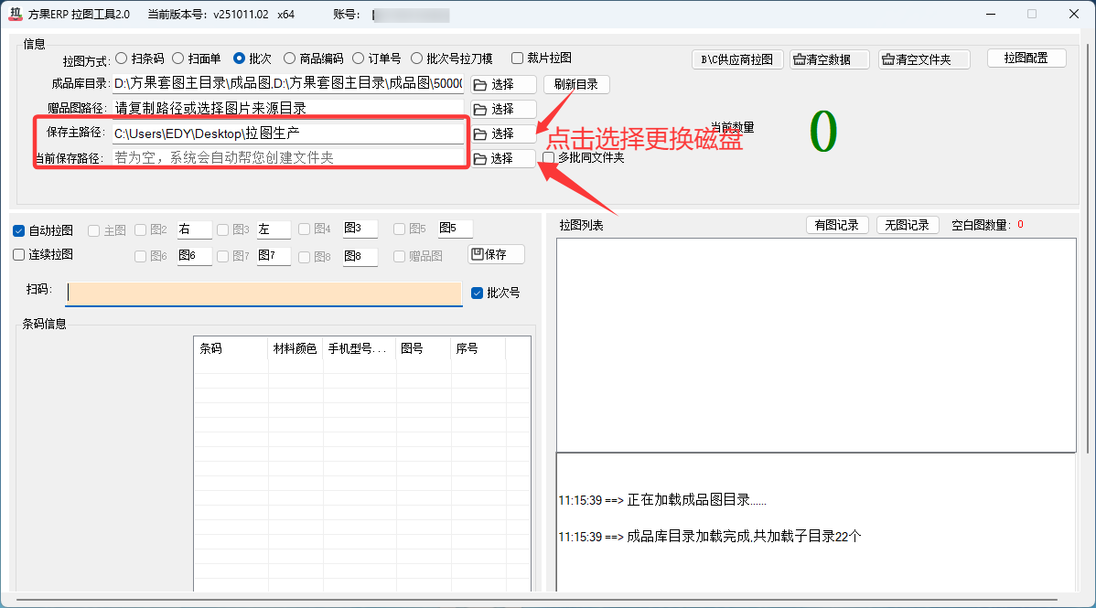The height and width of the screenshot is (608, 1096).
Task: Click the 材料颜色 column header
Action: point(295,348)
